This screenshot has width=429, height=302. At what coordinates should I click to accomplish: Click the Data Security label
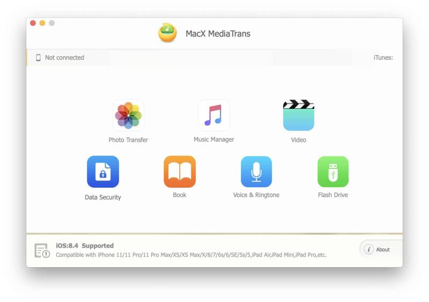pos(103,197)
